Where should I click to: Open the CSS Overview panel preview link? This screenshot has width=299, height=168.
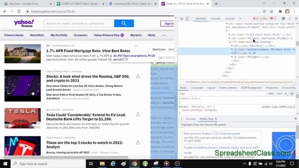click(x=212, y=133)
